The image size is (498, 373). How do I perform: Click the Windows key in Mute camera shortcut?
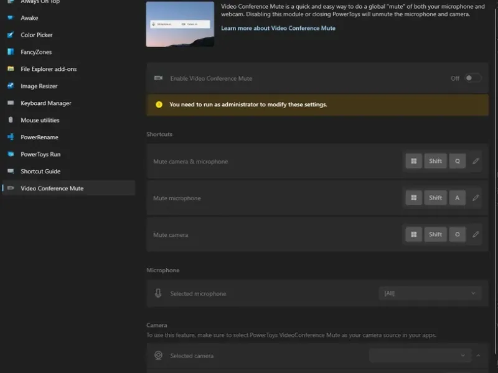pyautogui.click(x=413, y=234)
